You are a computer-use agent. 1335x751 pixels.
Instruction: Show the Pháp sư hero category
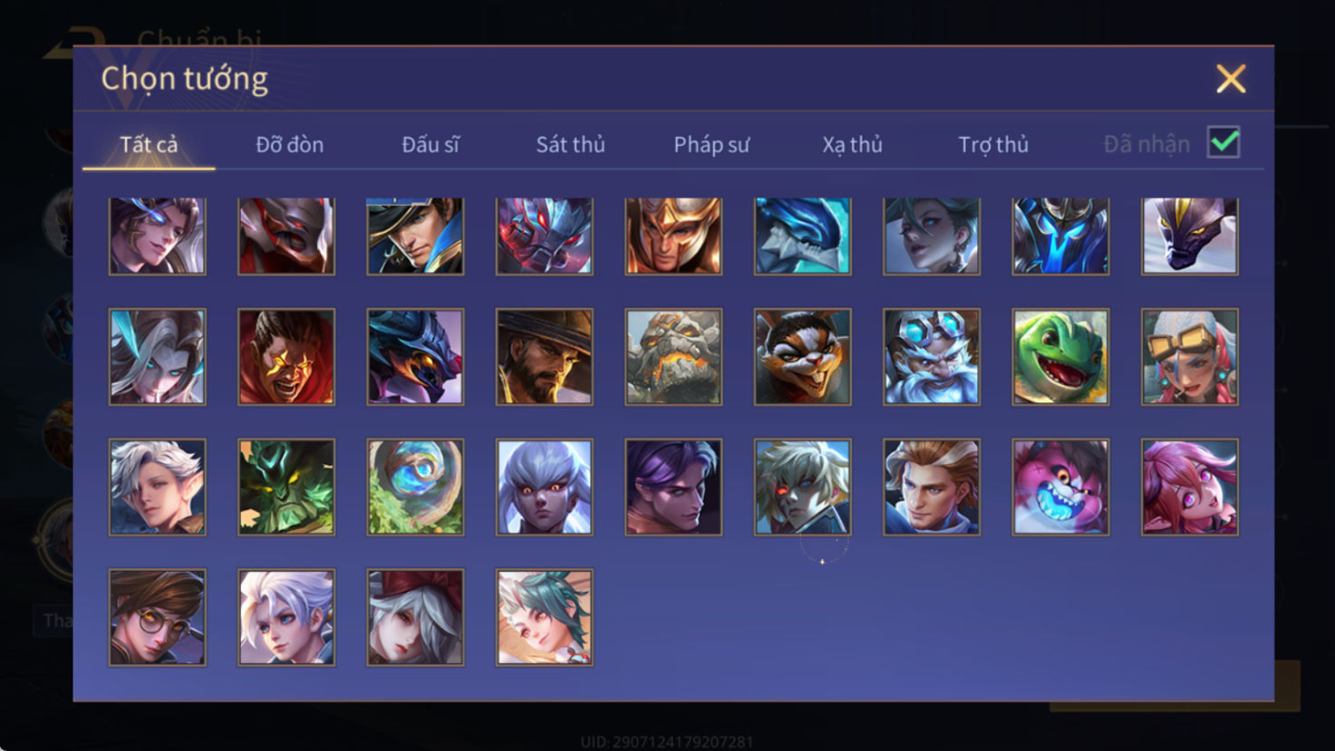click(x=711, y=145)
